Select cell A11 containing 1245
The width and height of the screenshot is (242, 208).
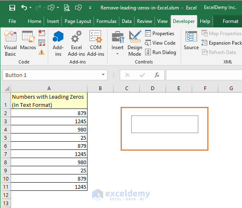point(49,187)
